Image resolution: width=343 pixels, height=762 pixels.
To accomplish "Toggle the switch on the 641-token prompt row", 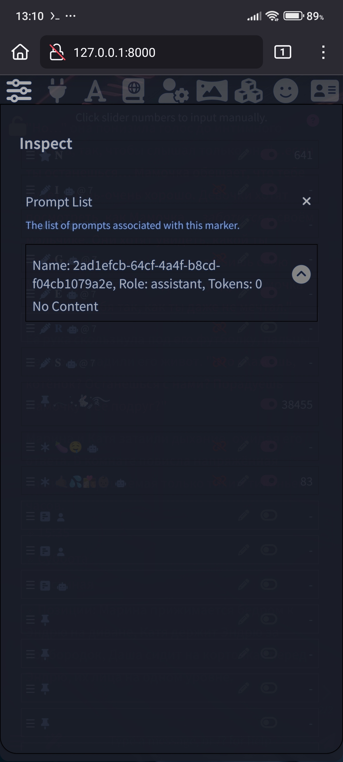I will pos(269,155).
